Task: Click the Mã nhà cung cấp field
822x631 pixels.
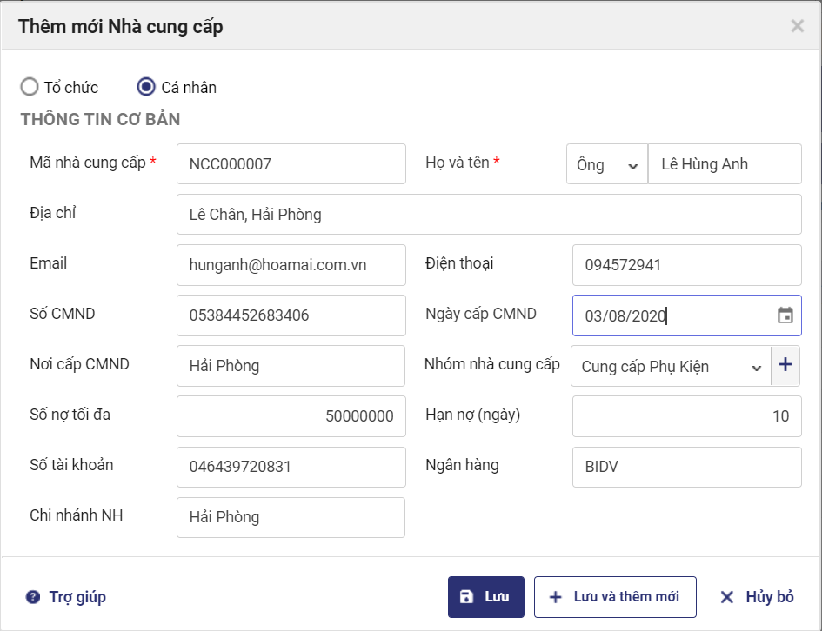Action: pyautogui.click(x=291, y=164)
